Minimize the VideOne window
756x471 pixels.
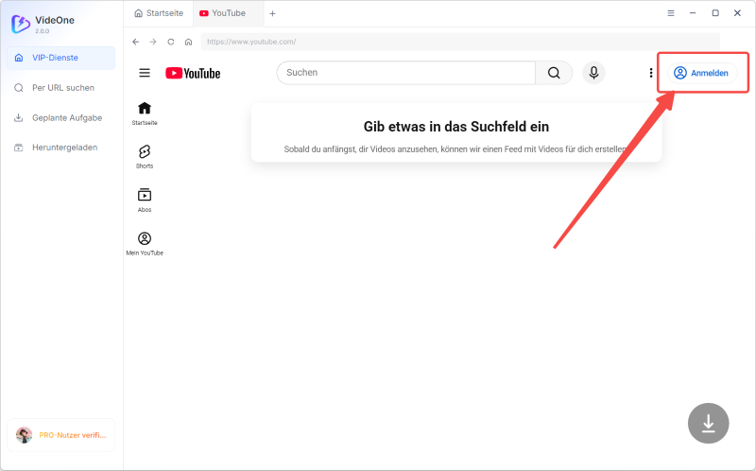[x=693, y=13]
